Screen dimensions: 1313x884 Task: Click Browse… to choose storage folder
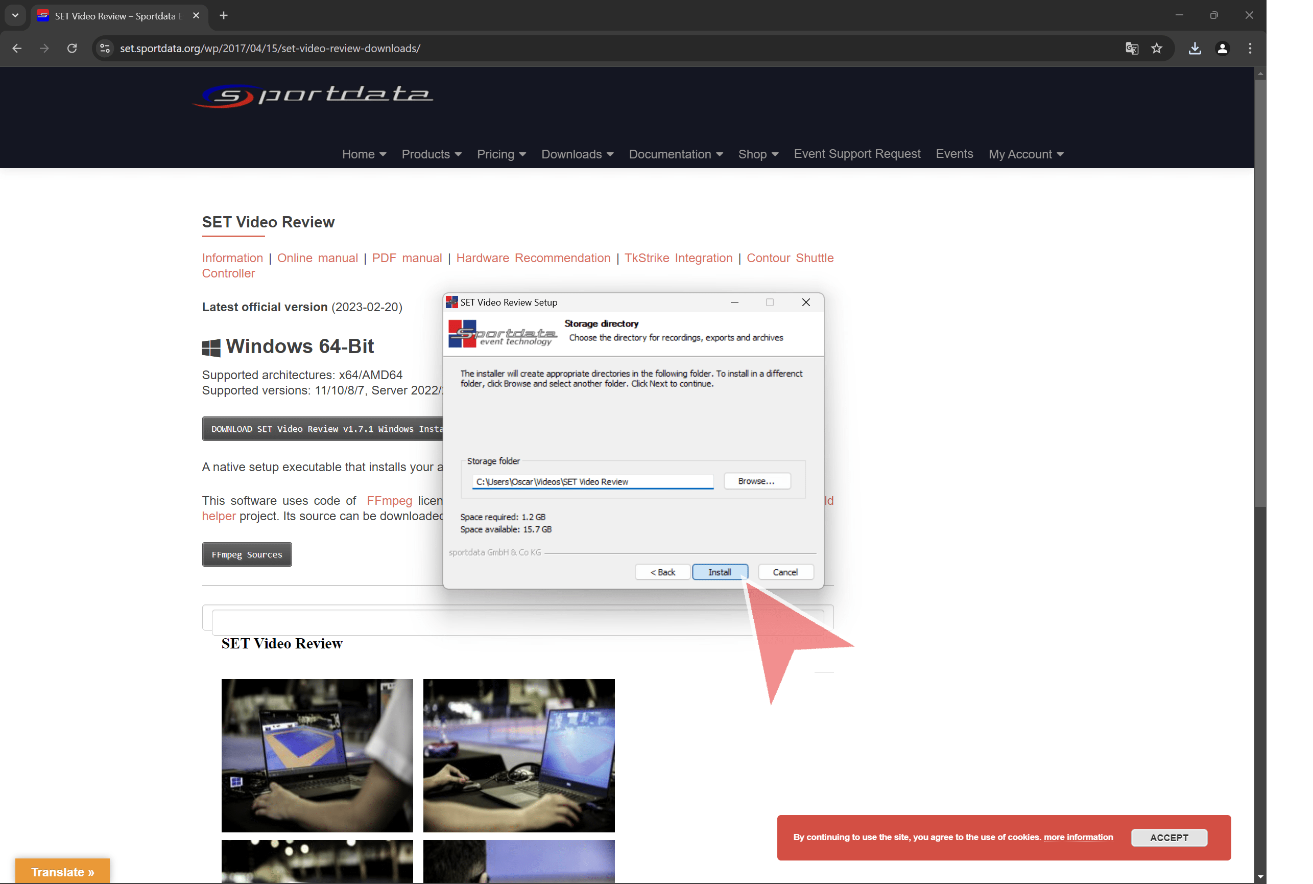(756, 481)
